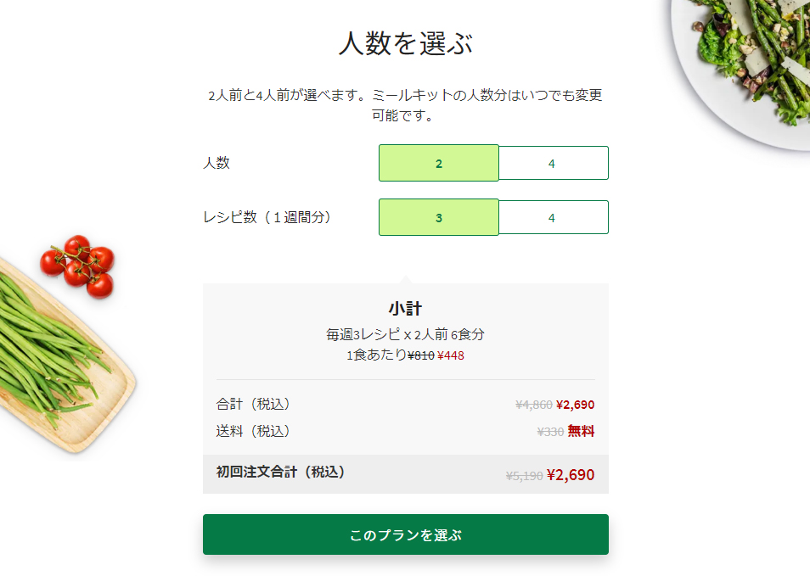Click the red 無料 shipping text

point(581,431)
